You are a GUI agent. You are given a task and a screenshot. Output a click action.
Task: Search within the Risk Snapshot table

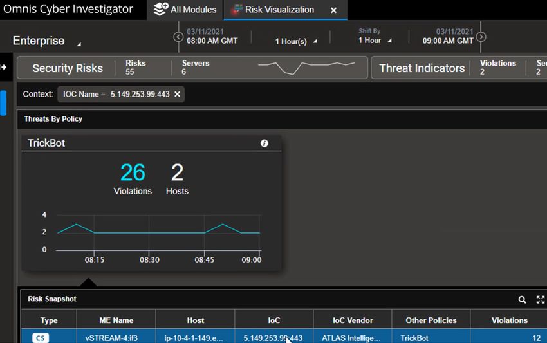point(522,299)
